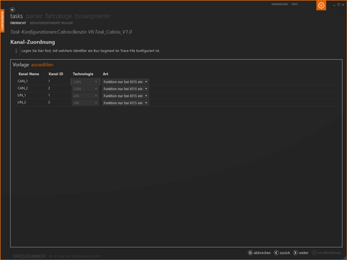This screenshot has height=260, width=347.
Task: Open Technologie dropdown for LIN_2
Action: (85, 103)
